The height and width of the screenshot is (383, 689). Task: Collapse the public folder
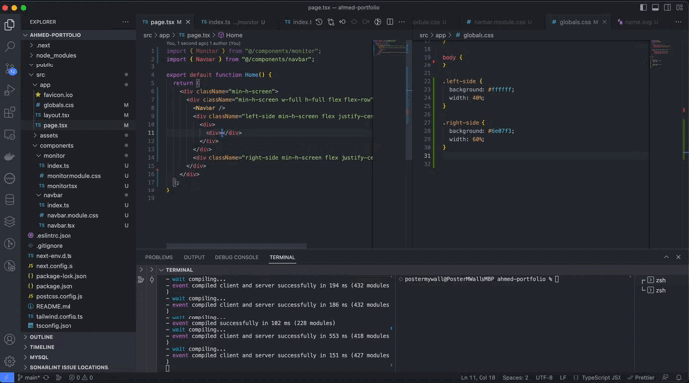click(x=78, y=65)
